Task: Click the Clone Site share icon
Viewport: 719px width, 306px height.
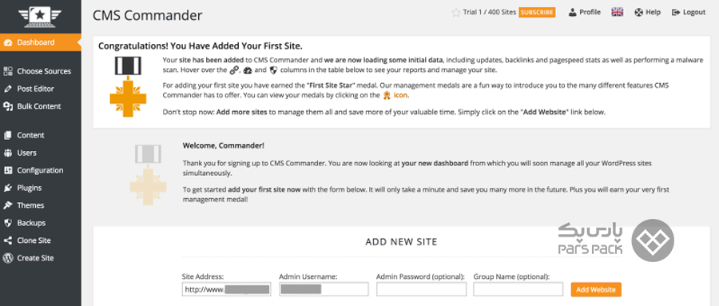Action: [x=8, y=240]
